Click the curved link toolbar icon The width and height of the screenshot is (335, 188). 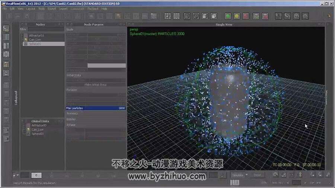coord(287,16)
